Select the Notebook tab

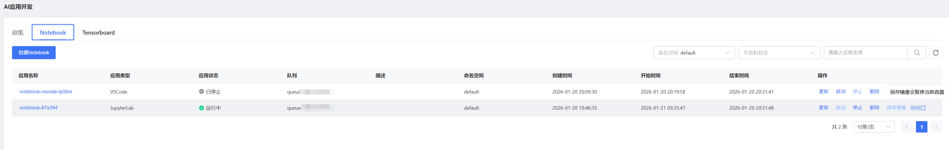click(x=53, y=33)
